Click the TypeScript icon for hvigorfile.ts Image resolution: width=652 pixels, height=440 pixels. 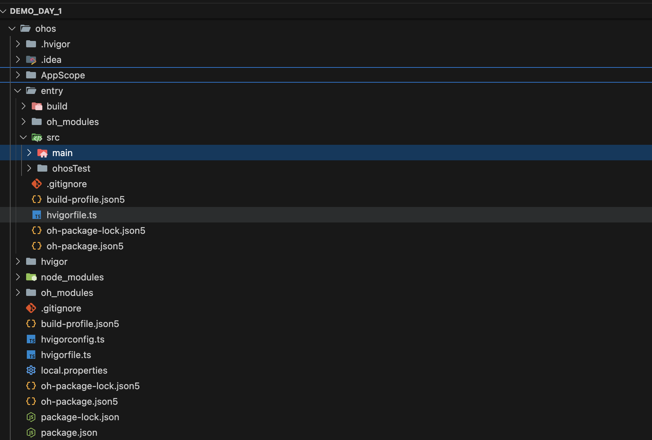(37, 215)
